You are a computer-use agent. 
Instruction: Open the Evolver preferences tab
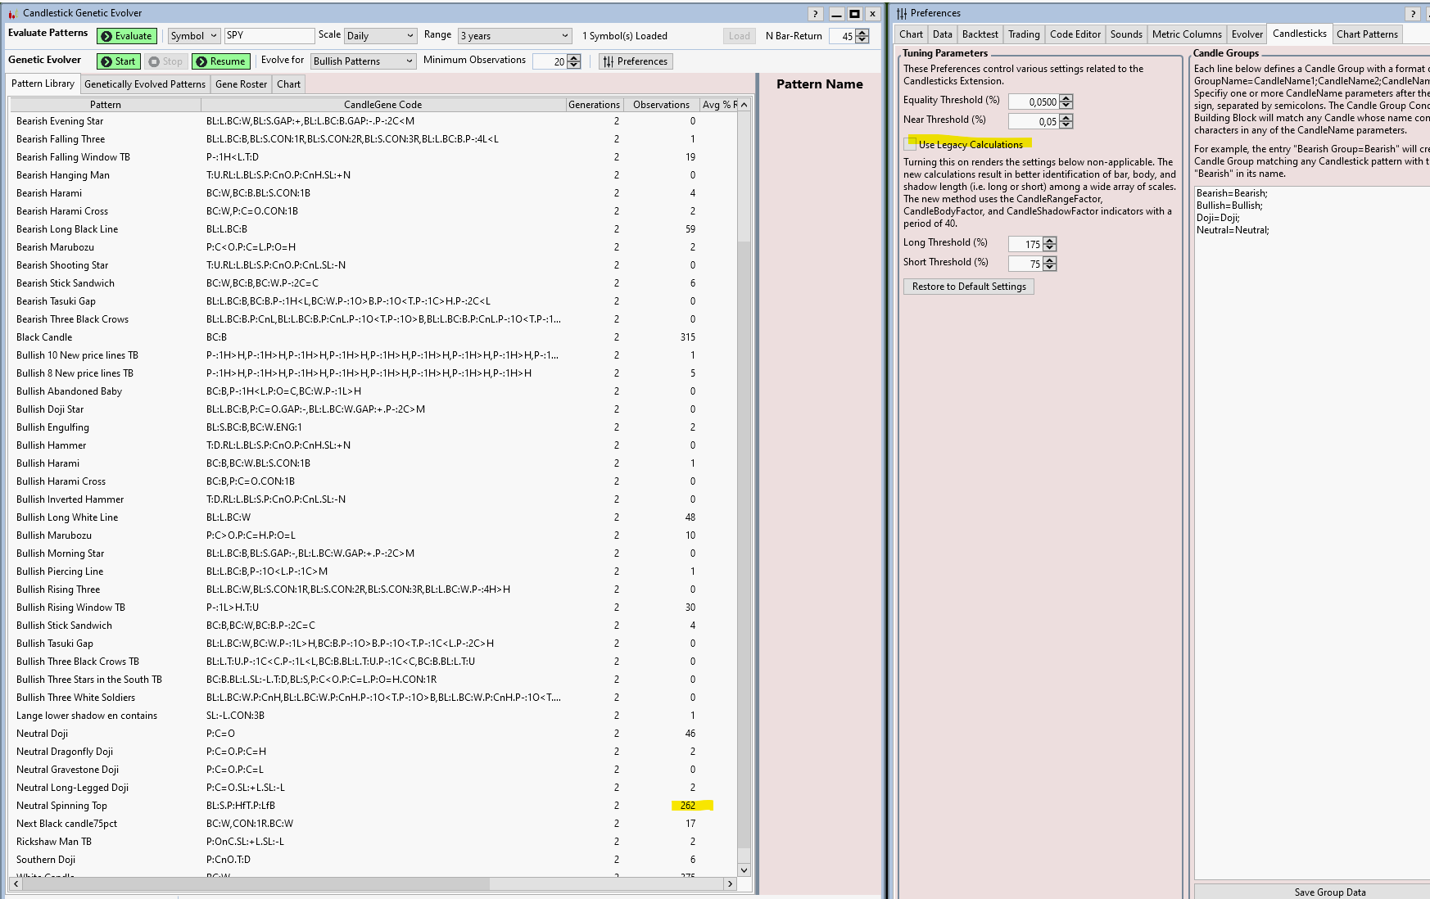(1247, 34)
